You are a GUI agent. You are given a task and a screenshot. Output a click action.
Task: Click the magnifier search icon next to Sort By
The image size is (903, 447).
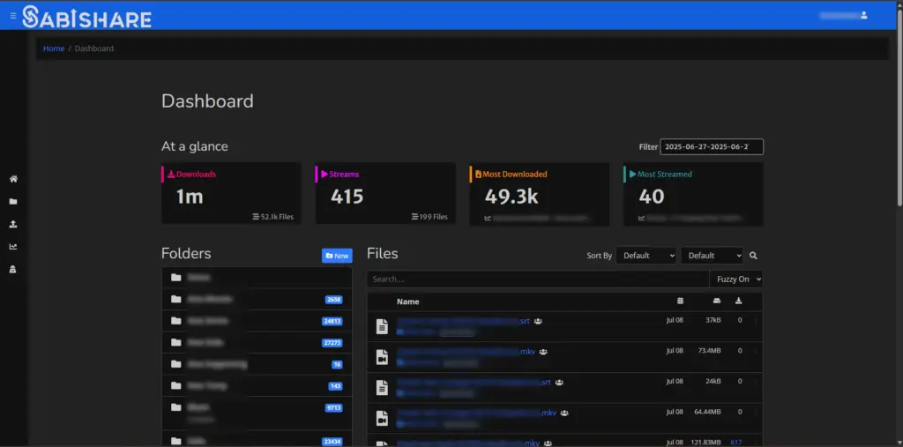point(753,256)
